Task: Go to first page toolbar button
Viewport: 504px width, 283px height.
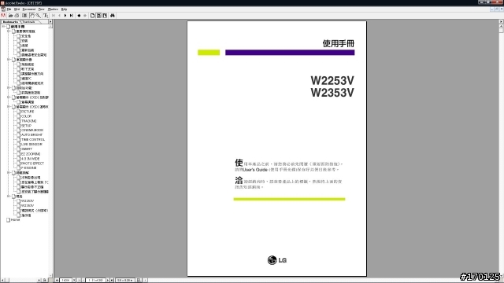Action: click(x=54, y=16)
